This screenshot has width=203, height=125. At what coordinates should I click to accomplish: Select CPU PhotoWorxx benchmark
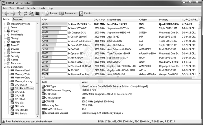pos(24,88)
